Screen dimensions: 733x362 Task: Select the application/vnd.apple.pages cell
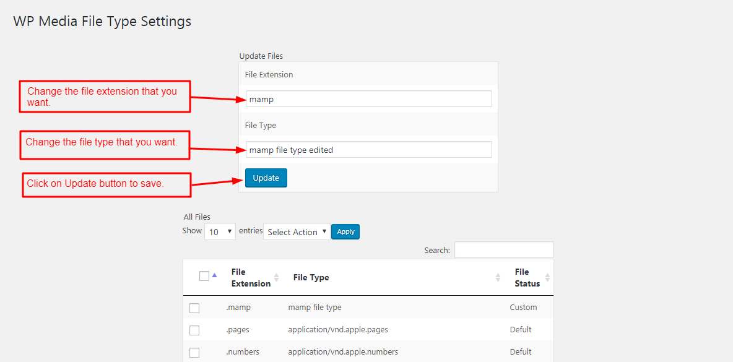339,329
